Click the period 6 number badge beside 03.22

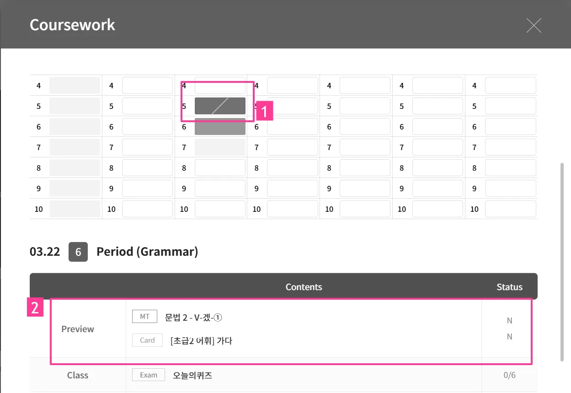(78, 252)
